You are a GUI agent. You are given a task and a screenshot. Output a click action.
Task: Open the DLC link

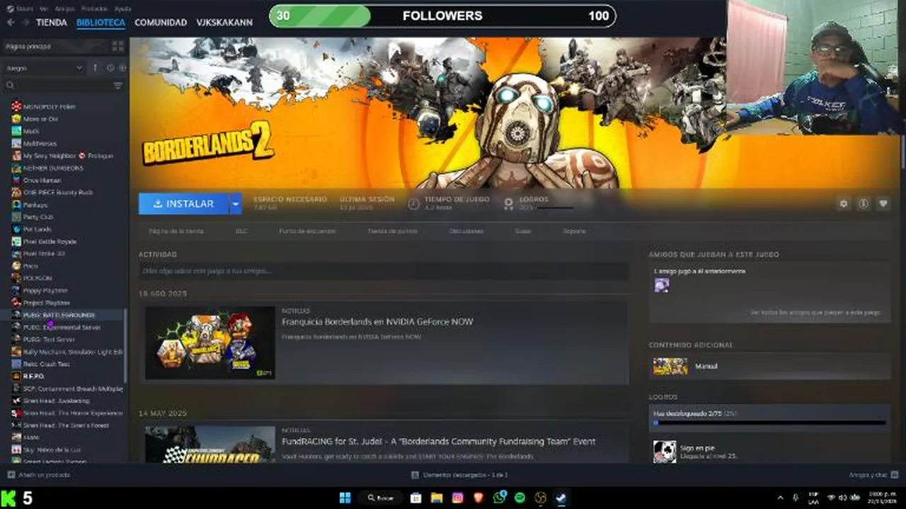[241, 231]
